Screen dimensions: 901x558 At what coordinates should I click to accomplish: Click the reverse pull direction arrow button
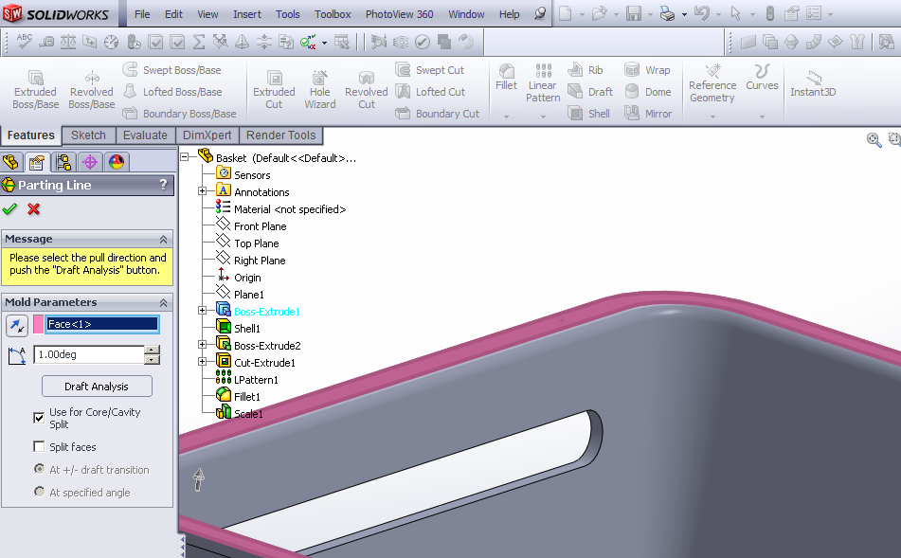(17, 325)
